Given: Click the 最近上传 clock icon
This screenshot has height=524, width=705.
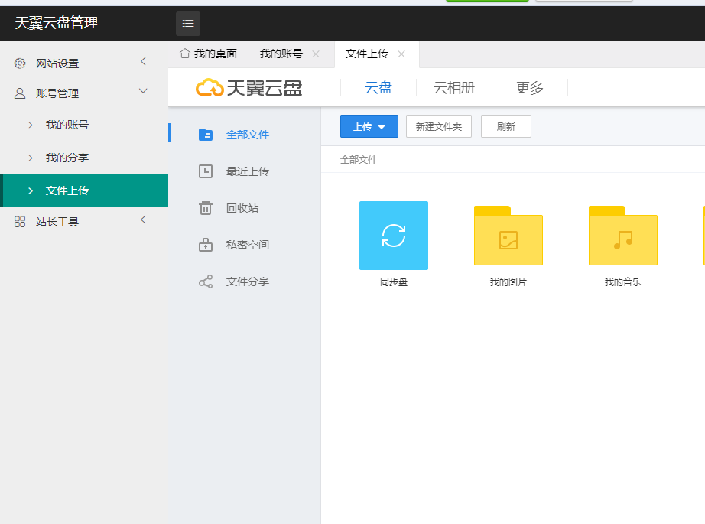Looking at the screenshot, I should click(206, 171).
